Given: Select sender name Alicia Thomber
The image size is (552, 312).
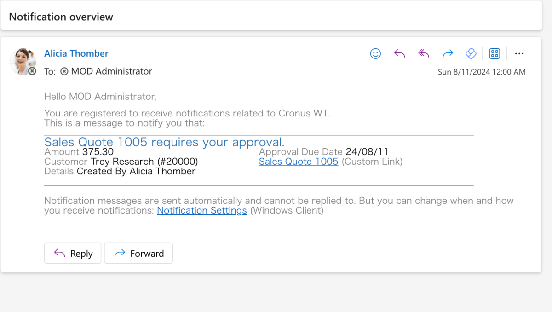Looking at the screenshot, I should 76,53.
